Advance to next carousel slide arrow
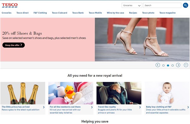 [178, 65]
